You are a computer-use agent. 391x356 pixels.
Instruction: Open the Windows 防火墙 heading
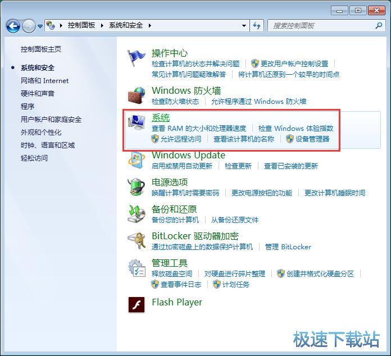tap(187, 90)
